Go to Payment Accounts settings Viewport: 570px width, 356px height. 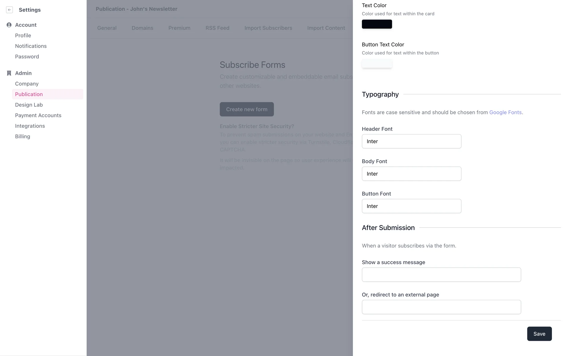tap(38, 115)
